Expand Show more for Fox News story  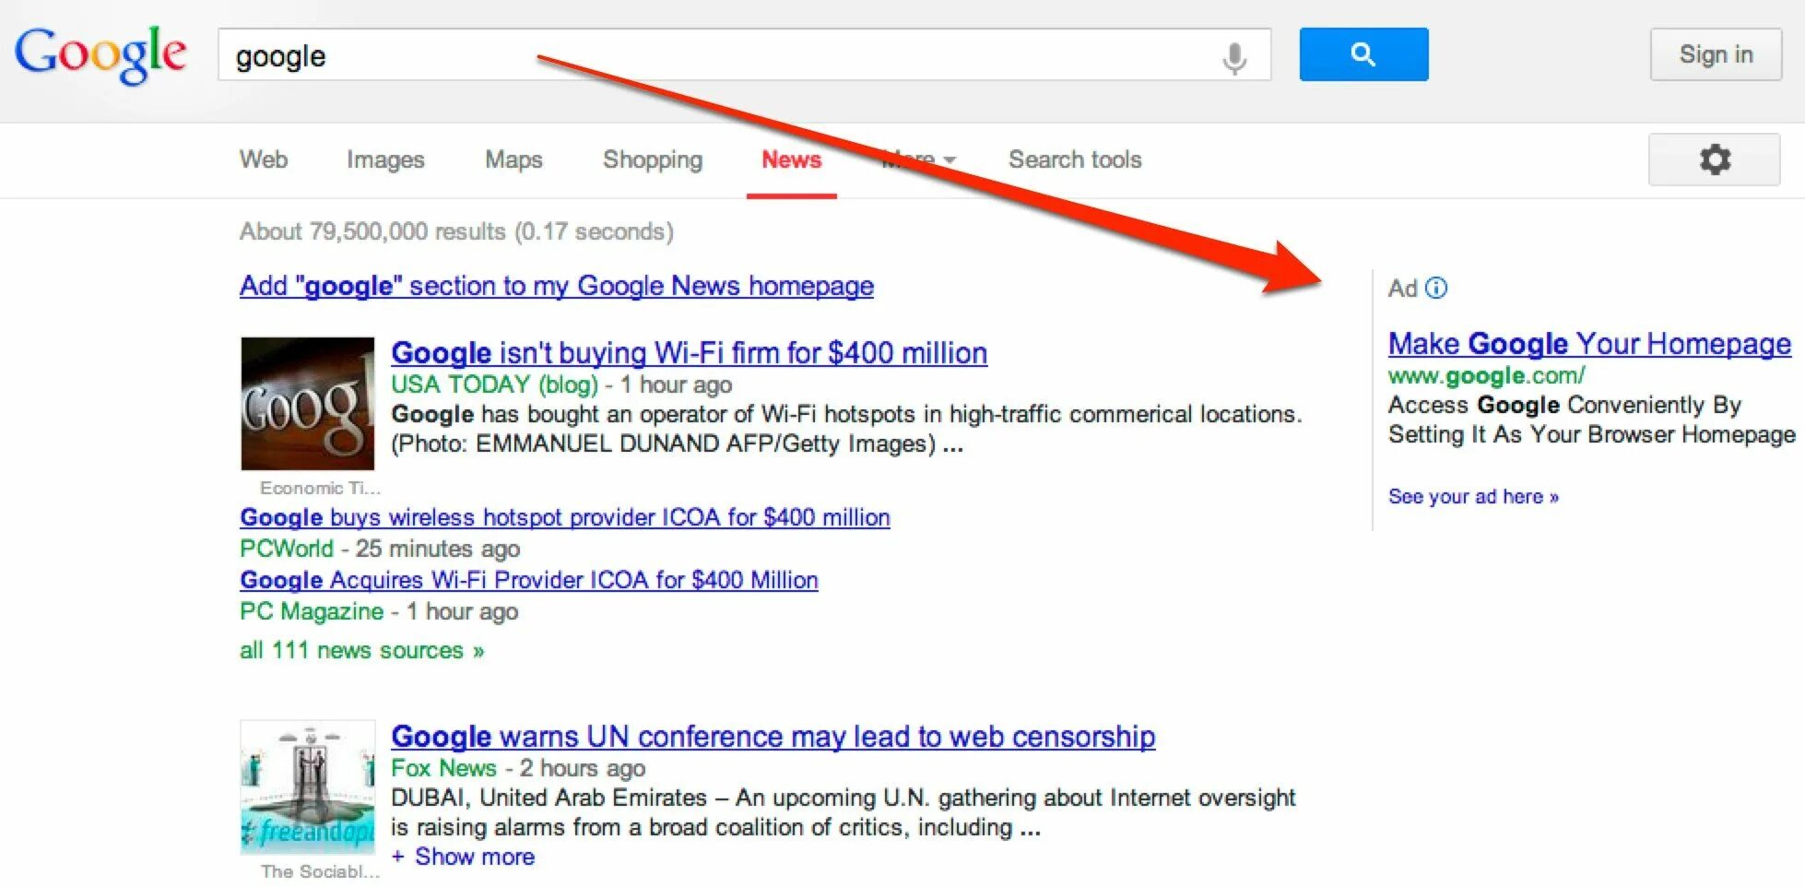point(464,857)
